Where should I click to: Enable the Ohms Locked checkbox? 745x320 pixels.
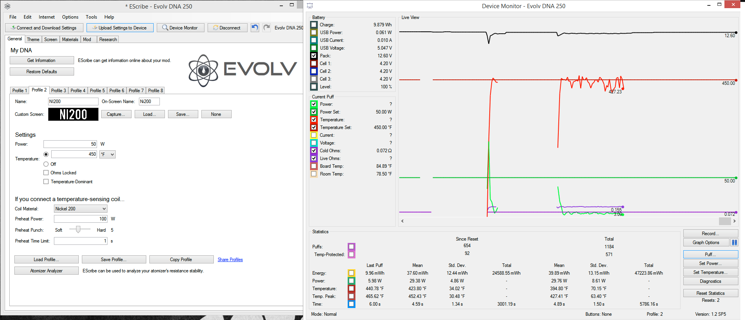point(46,173)
